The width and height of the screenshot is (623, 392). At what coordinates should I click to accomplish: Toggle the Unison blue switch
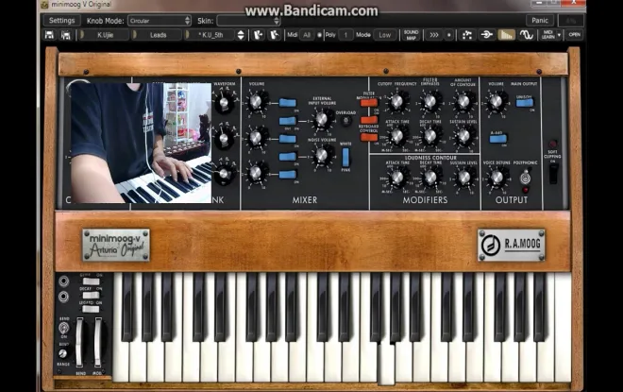(524, 103)
